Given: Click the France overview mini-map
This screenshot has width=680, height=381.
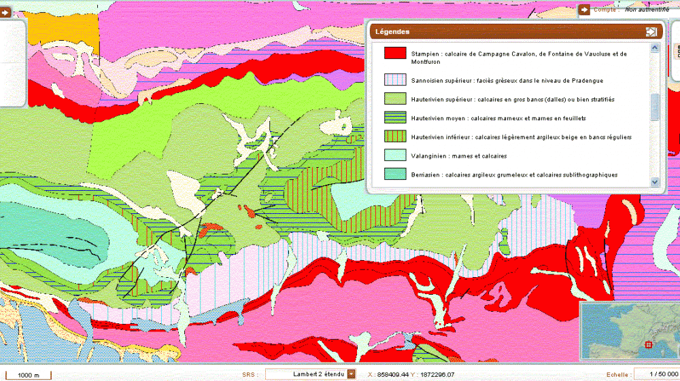Looking at the screenshot, I should coord(629,333).
